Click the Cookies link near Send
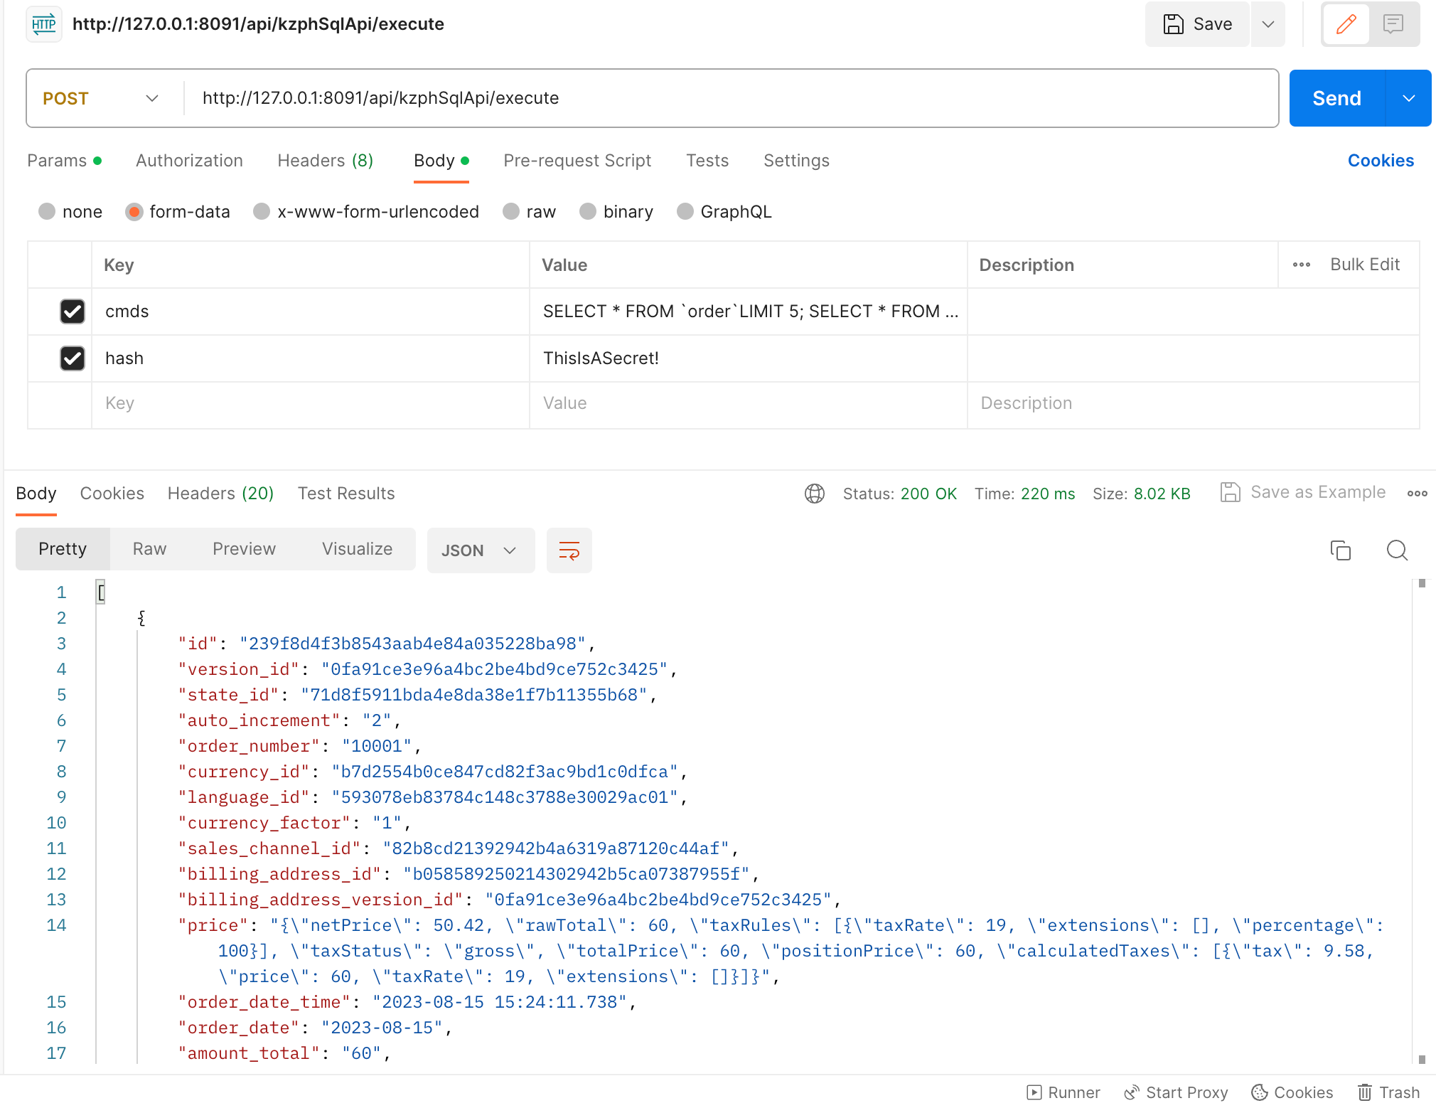 click(1381, 161)
